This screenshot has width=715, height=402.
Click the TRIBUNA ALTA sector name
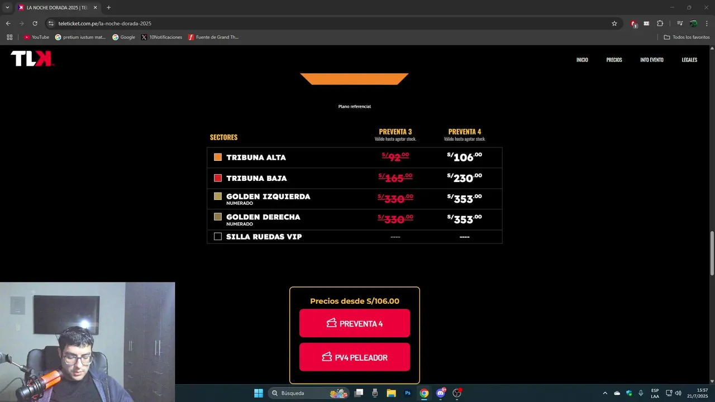click(256, 157)
